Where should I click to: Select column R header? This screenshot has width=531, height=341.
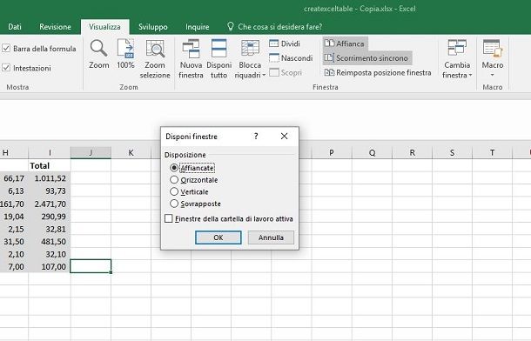click(412, 152)
